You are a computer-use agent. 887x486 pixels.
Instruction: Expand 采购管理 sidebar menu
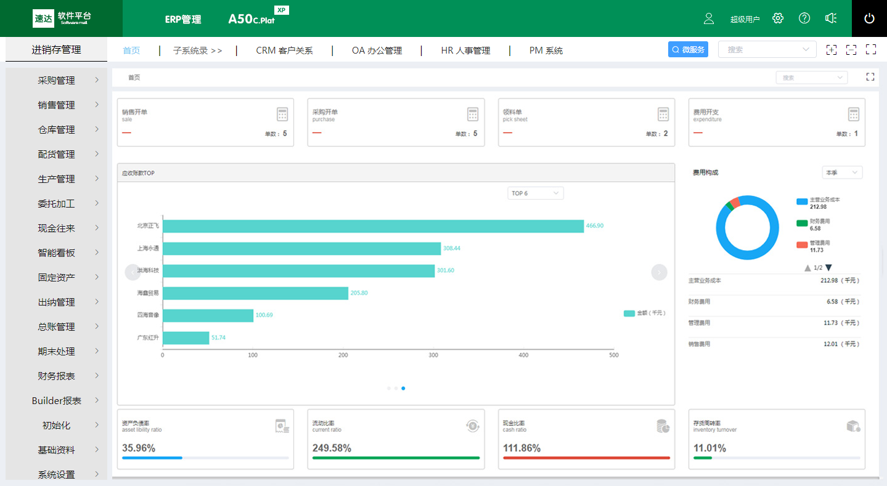pos(57,81)
